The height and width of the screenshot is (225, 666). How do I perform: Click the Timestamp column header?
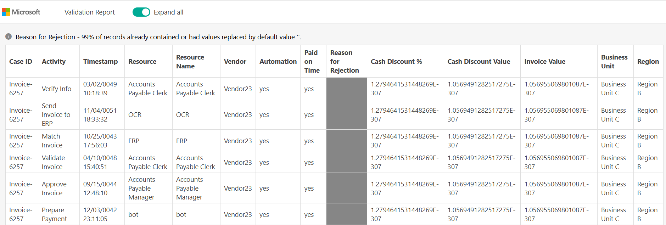point(101,61)
